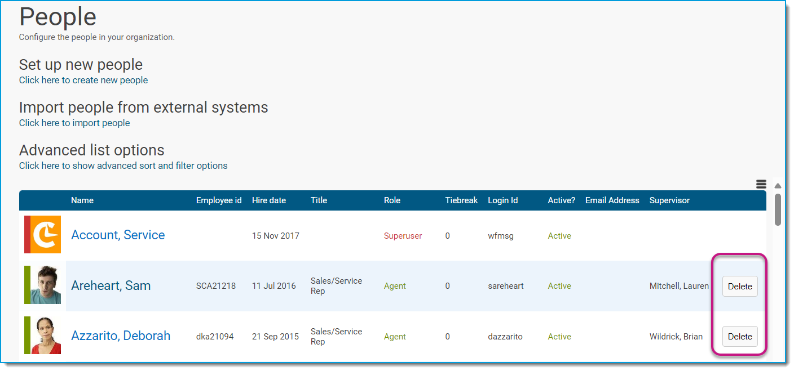
Task: Click here to import people link
Action: [74, 123]
